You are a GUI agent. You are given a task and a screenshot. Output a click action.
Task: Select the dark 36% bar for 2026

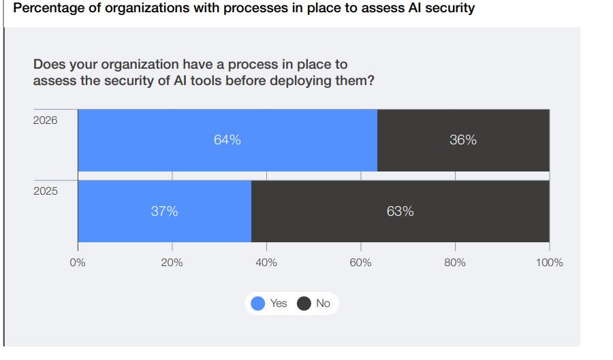coord(463,140)
